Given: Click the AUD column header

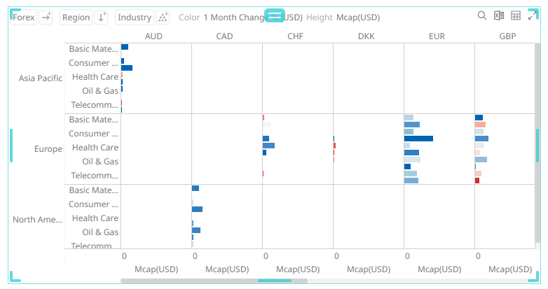Looking at the screenshot, I should pos(156,36).
